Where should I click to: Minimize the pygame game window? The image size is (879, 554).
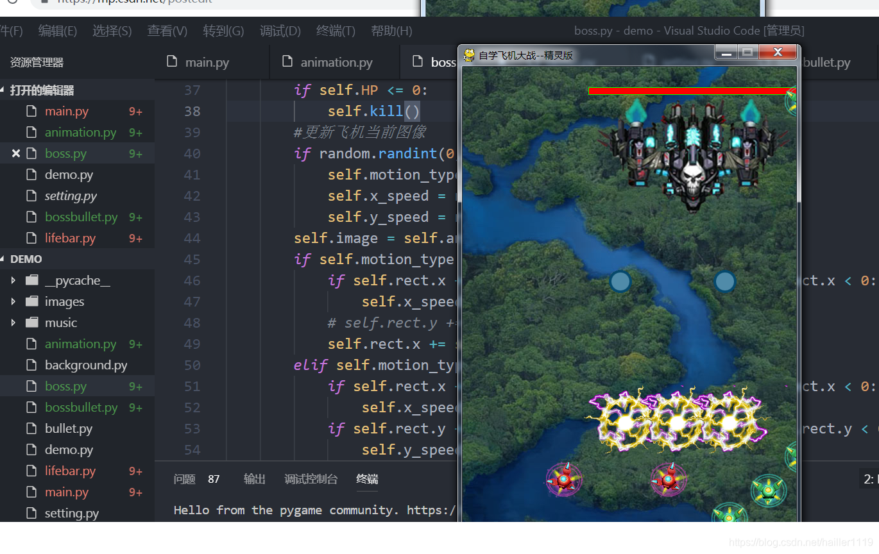tap(726, 53)
